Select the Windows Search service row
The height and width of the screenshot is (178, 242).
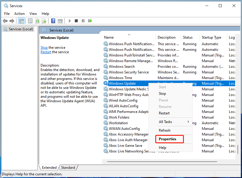pyautogui.click(x=169, y=67)
